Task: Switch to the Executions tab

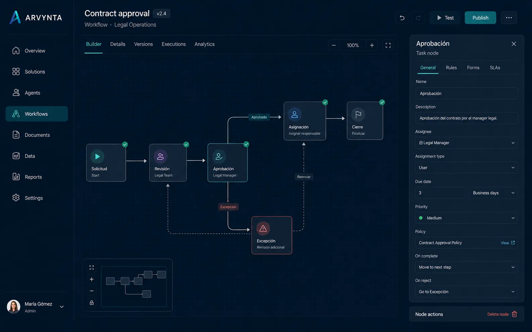Action: pyautogui.click(x=173, y=44)
